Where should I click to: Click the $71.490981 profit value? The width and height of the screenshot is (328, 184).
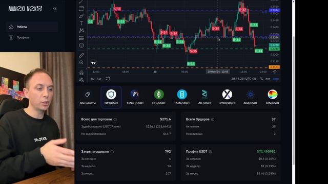click(x=266, y=151)
